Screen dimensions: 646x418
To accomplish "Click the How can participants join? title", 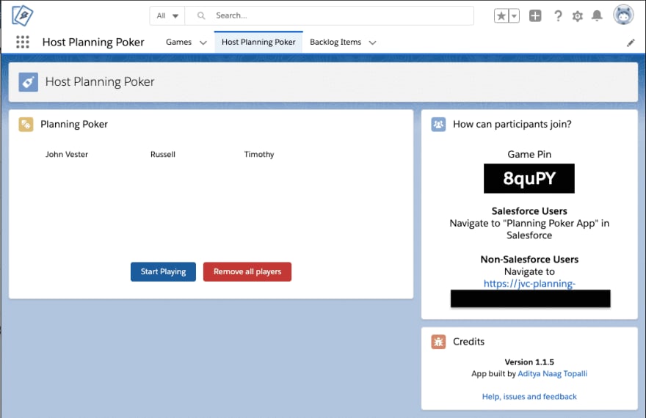I will point(512,124).
